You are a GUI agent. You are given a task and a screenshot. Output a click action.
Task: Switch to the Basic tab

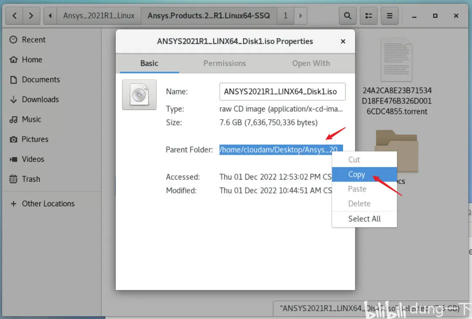click(x=149, y=63)
